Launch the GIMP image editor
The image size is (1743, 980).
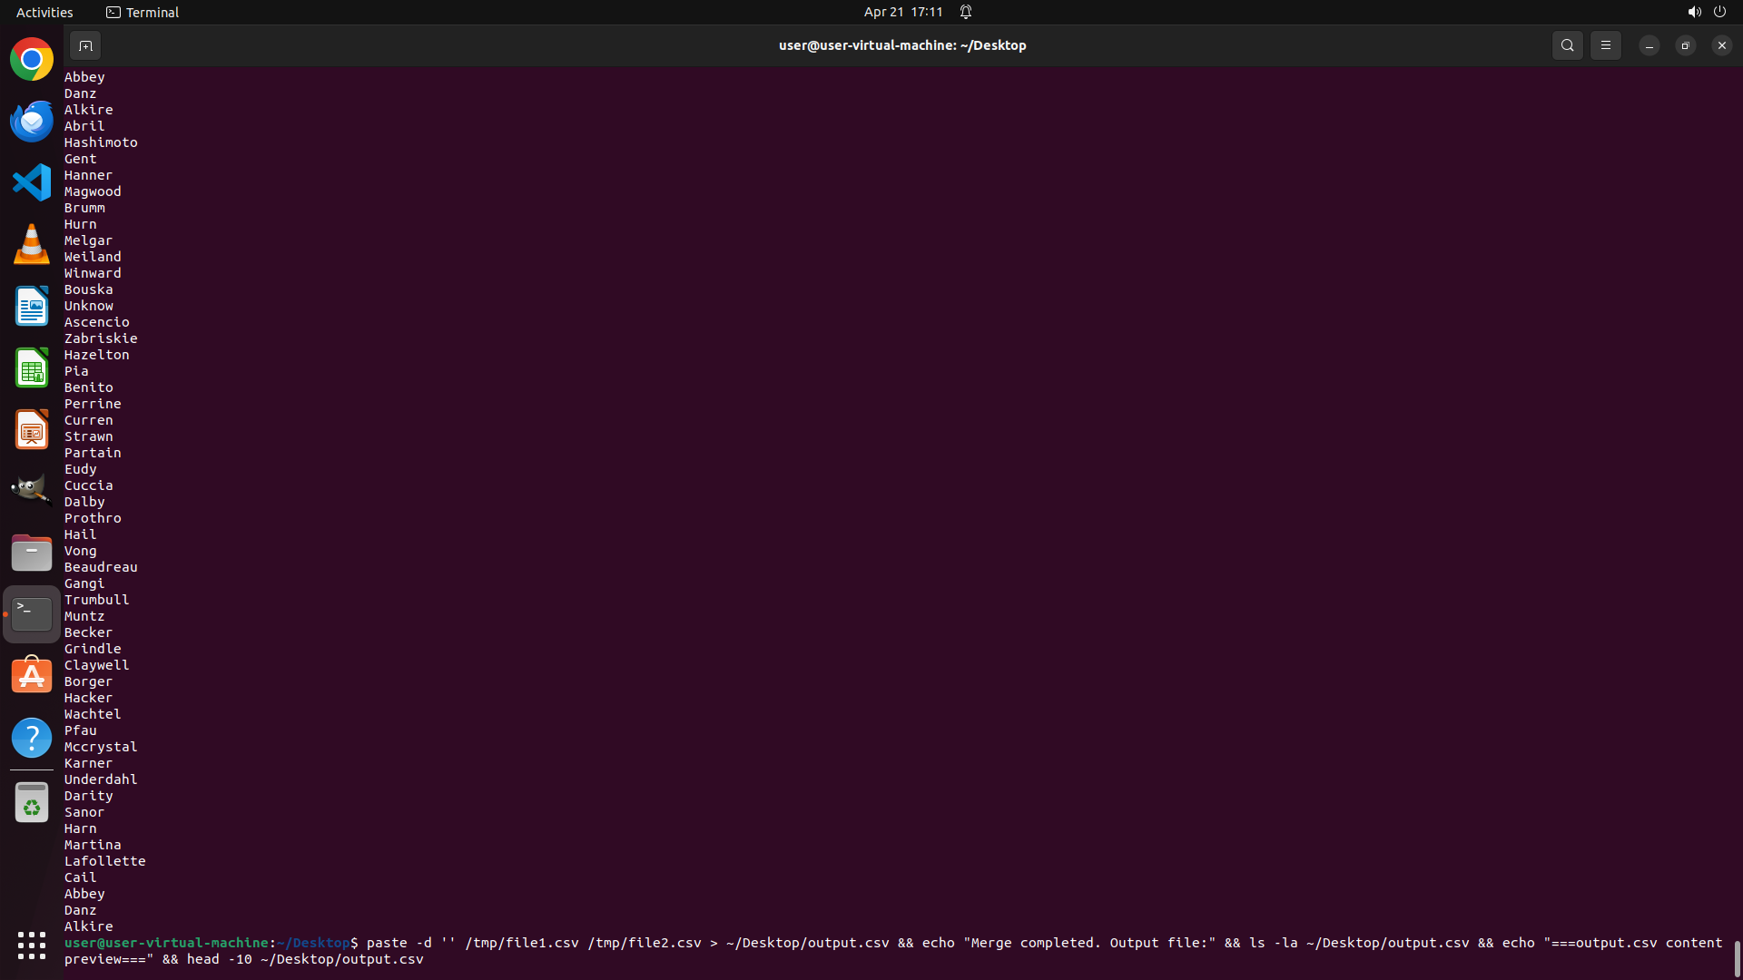pos(32,490)
